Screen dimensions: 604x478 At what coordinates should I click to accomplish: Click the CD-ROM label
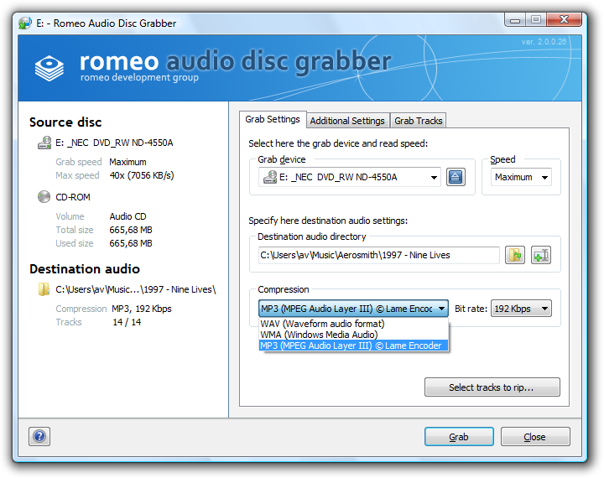click(x=73, y=197)
